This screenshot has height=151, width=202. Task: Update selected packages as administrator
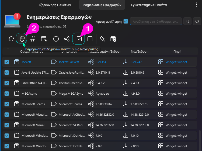(x=22, y=39)
